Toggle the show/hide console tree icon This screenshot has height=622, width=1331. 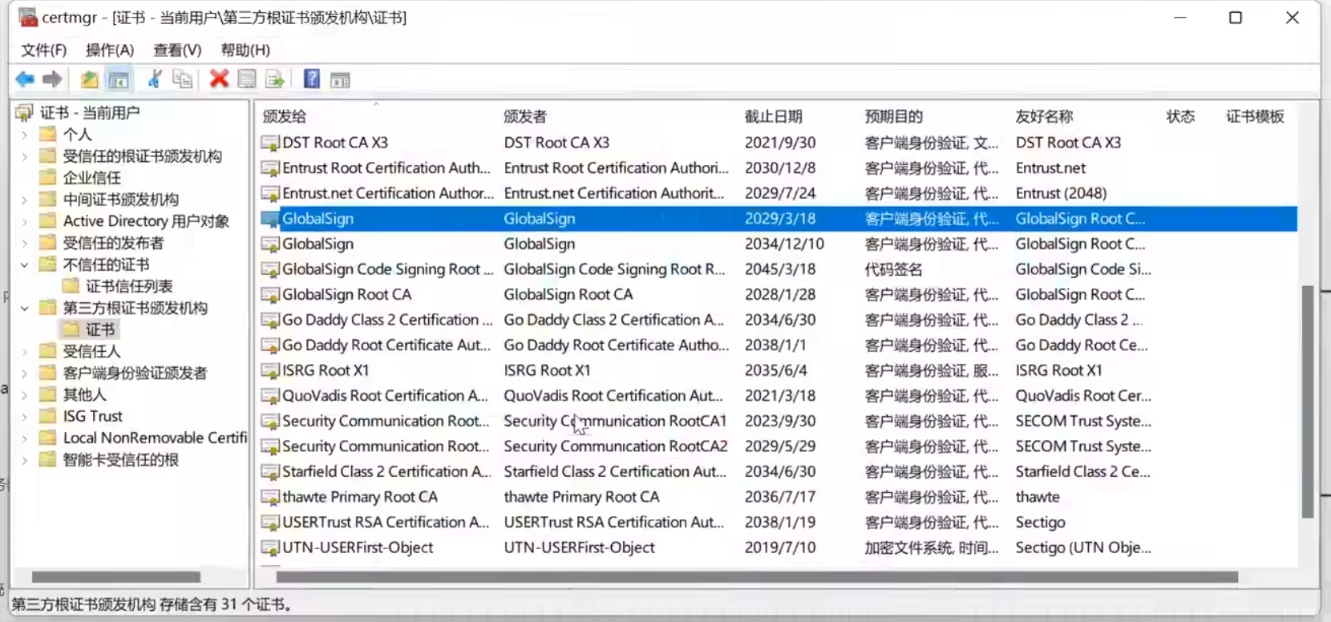[x=119, y=79]
